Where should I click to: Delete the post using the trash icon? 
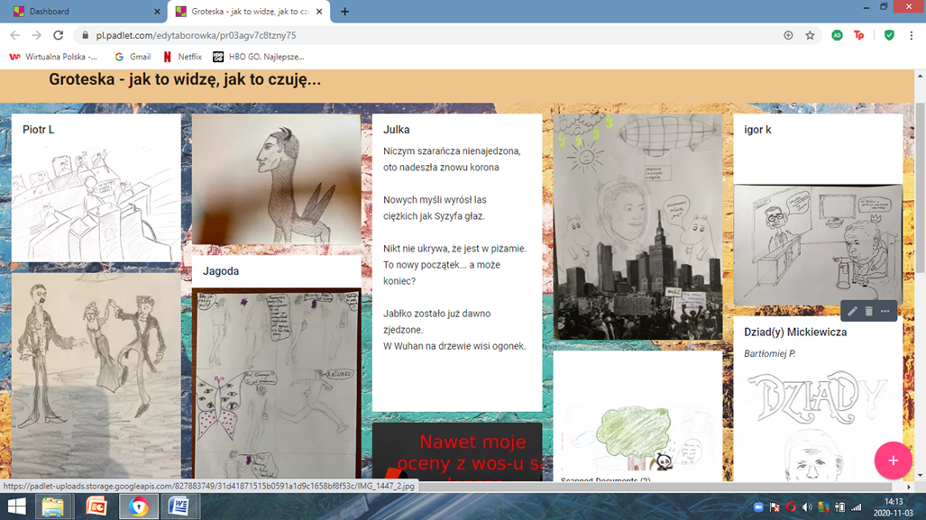869,312
